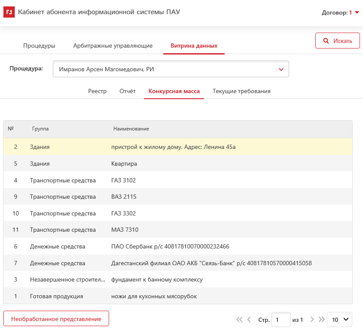Sort by the Группа column header
This screenshot has width=363, height=330.
tap(40, 129)
